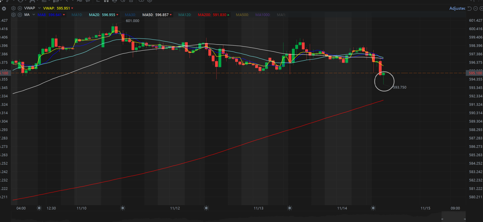483x222 pixels.
Task: Toggle the MA200 line visibility
Action: pos(213,15)
